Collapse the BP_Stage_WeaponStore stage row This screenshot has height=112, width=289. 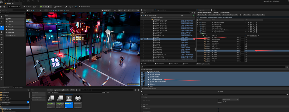(199, 32)
